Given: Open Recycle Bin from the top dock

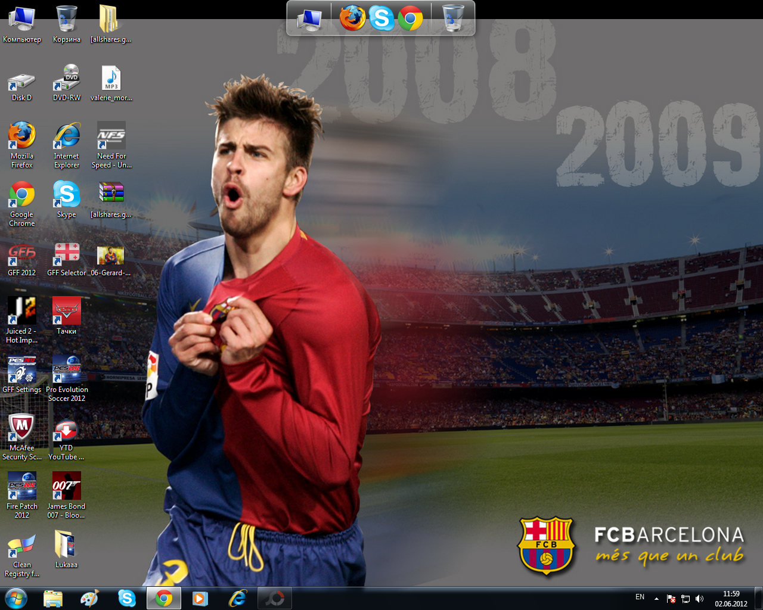Looking at the screenshot, I should coord(453,18).
